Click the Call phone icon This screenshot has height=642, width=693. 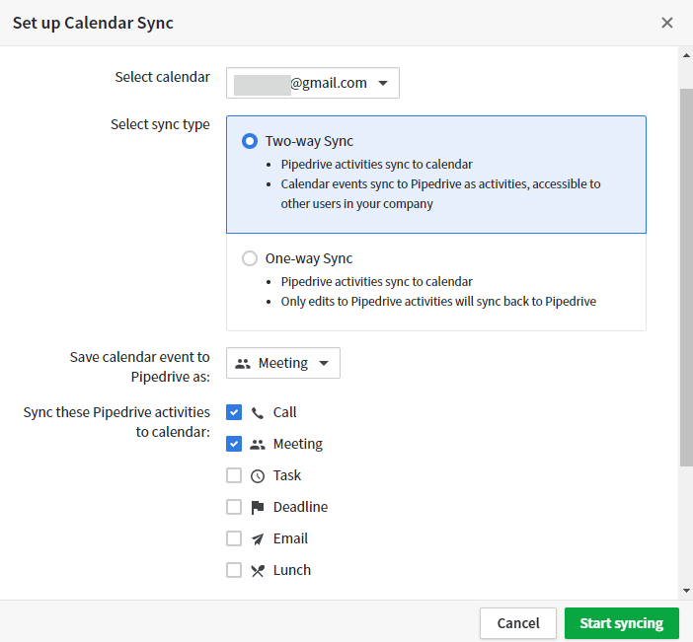click(258, 413)
